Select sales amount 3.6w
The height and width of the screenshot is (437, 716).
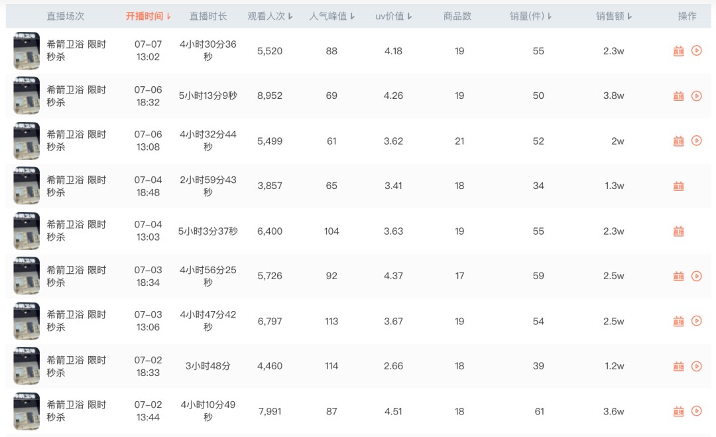[614, 411]
